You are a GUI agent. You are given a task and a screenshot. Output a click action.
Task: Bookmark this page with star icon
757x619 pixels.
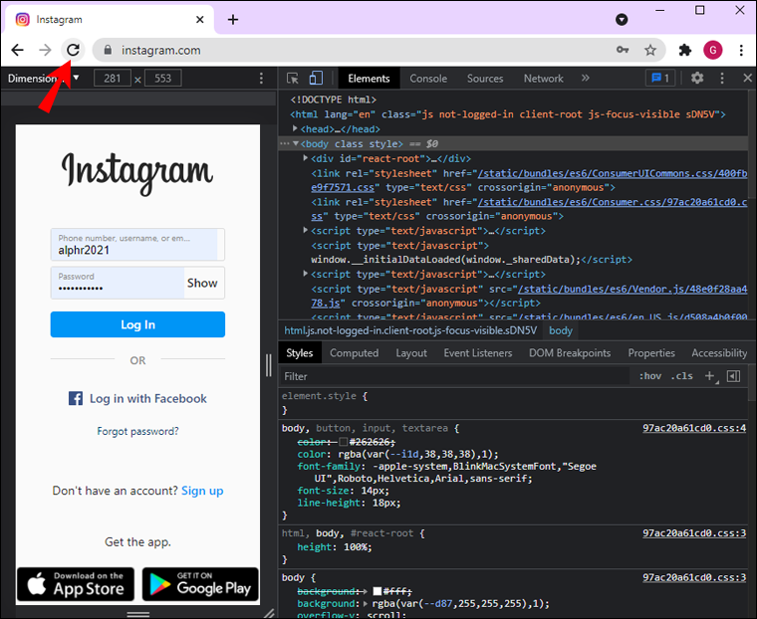tap(650, 50)
